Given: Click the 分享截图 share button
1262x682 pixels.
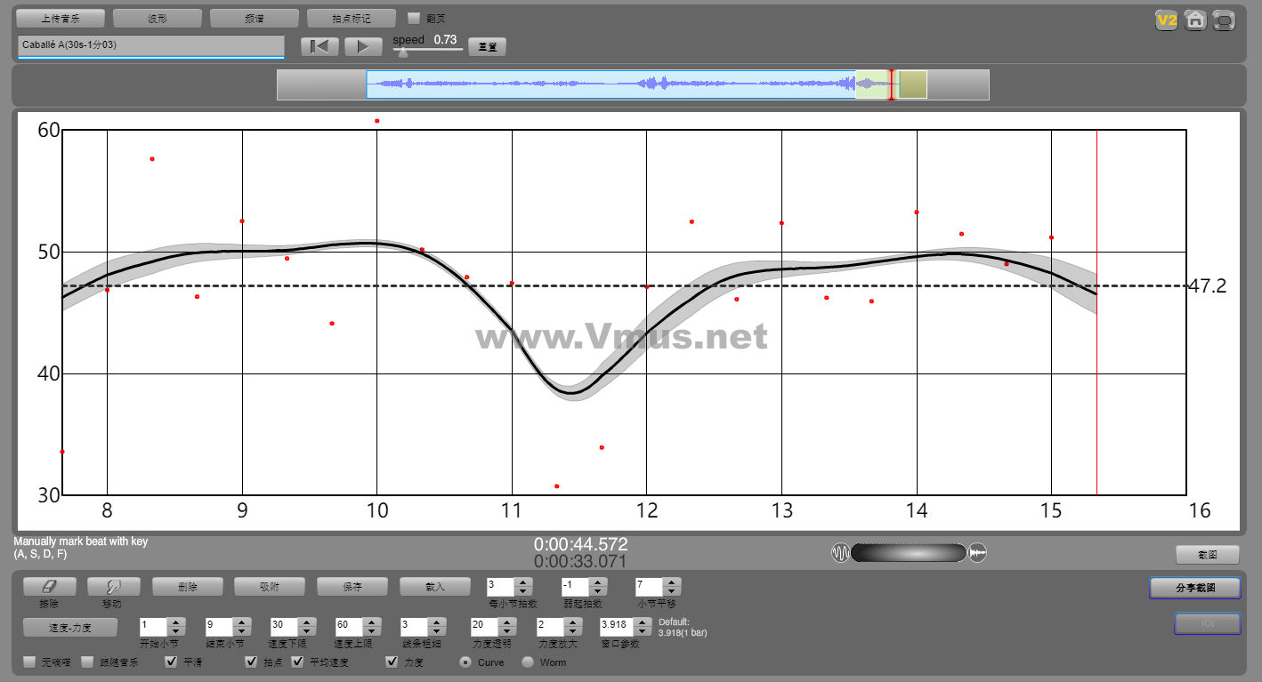Looking at the screenshot, I should [x=1194, y=588].
